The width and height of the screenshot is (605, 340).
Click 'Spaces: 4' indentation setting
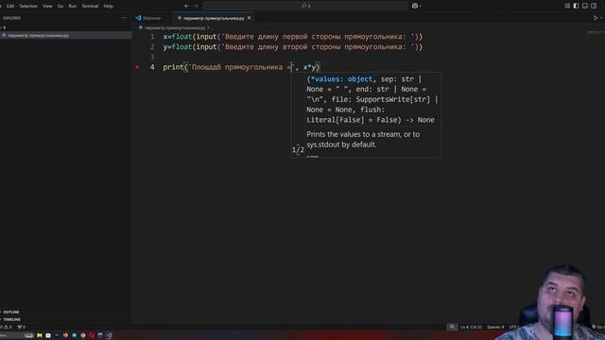(x=495, y=327)
